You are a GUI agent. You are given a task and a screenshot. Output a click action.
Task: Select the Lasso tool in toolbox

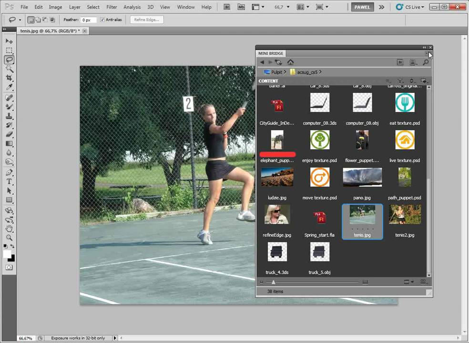[9, 60]
